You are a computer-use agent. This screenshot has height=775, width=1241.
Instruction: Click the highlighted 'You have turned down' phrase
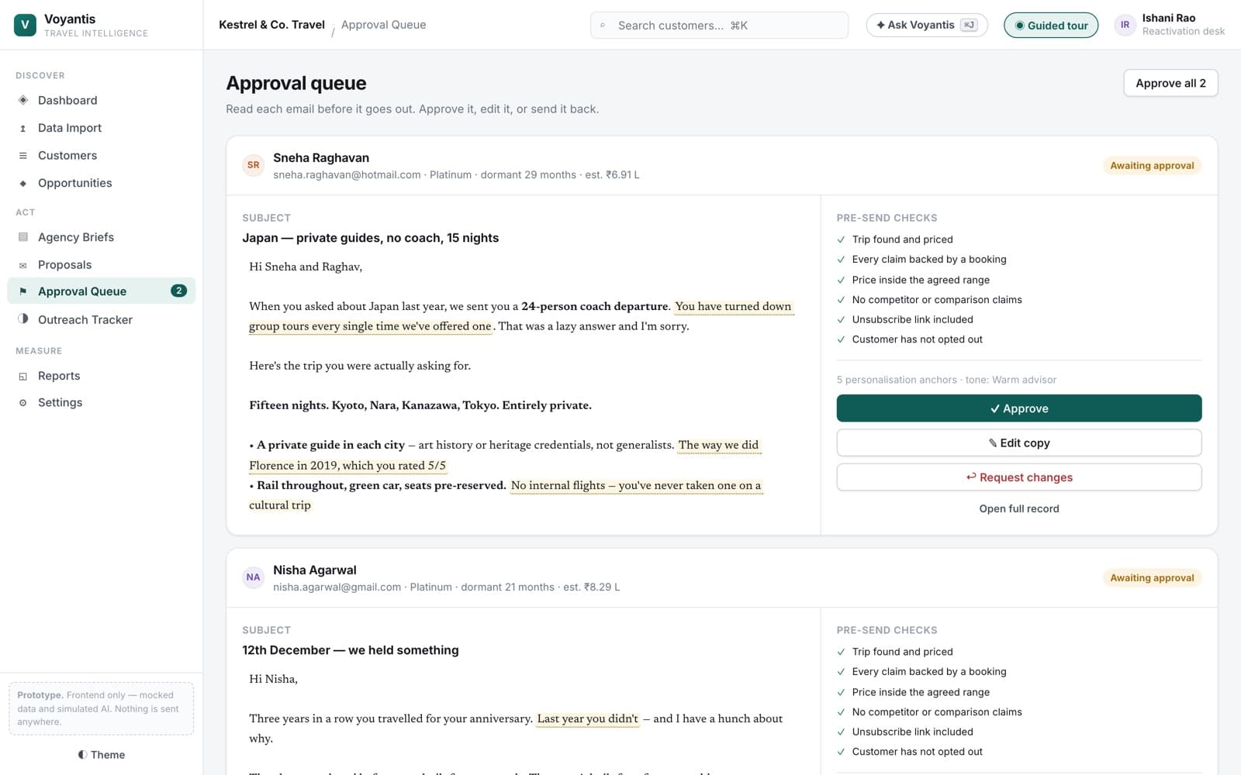point(733,306)
